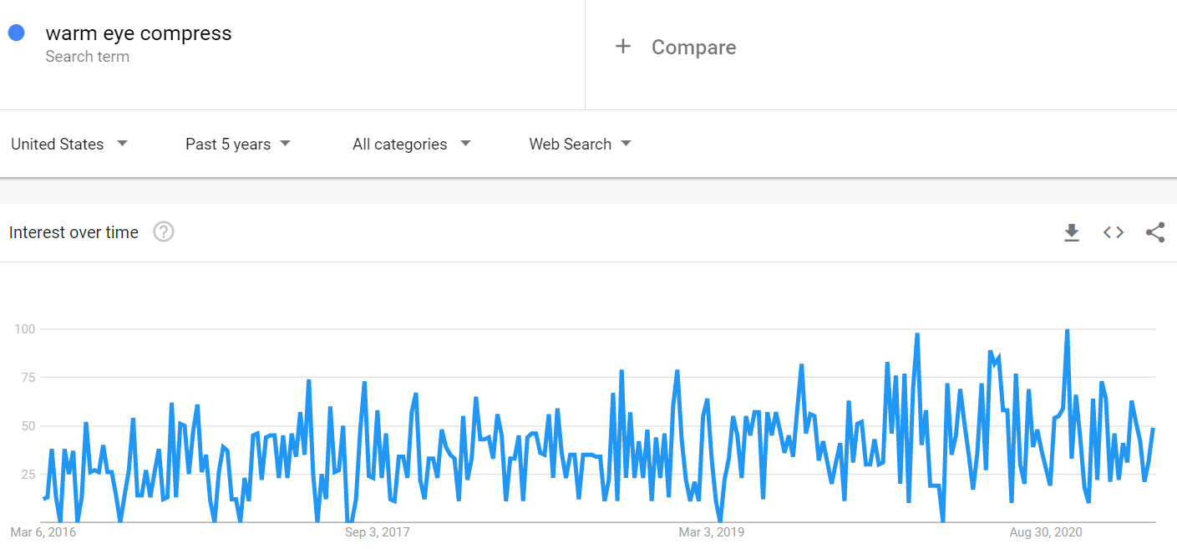
Task: Toggle the warm eye compress series via its marker
Action: pyautogui.click(x=16, y=32)
